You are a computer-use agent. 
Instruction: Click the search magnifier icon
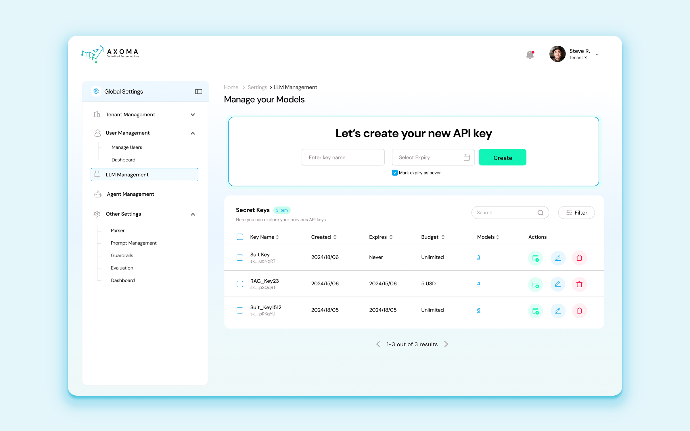[x=540, y=213]
